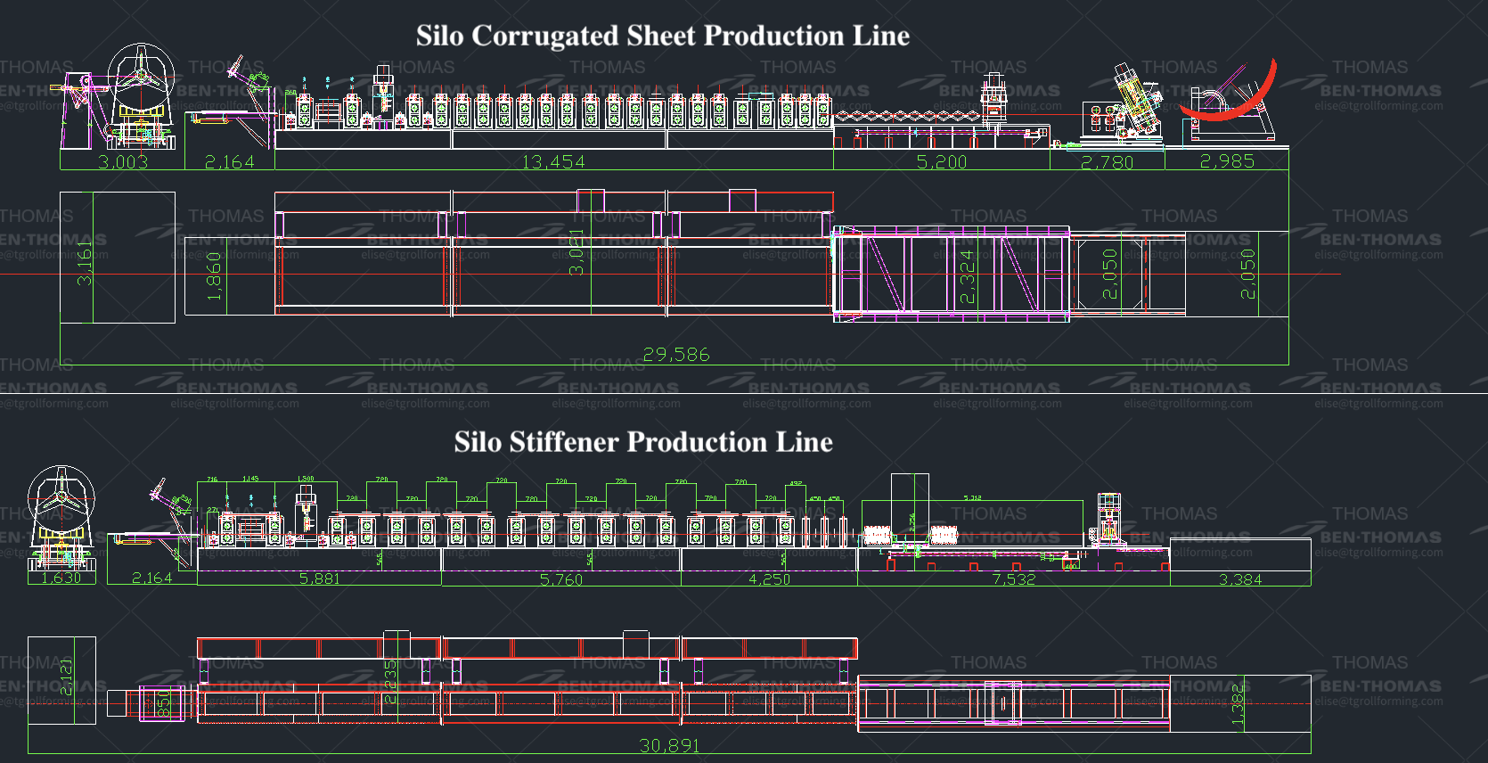Select the red curved sheet at output end

(1230, 100)
